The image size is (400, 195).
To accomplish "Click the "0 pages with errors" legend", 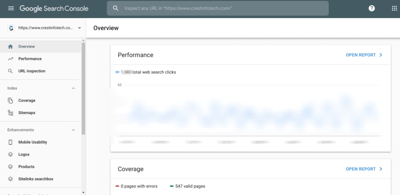I will (136, 186).
